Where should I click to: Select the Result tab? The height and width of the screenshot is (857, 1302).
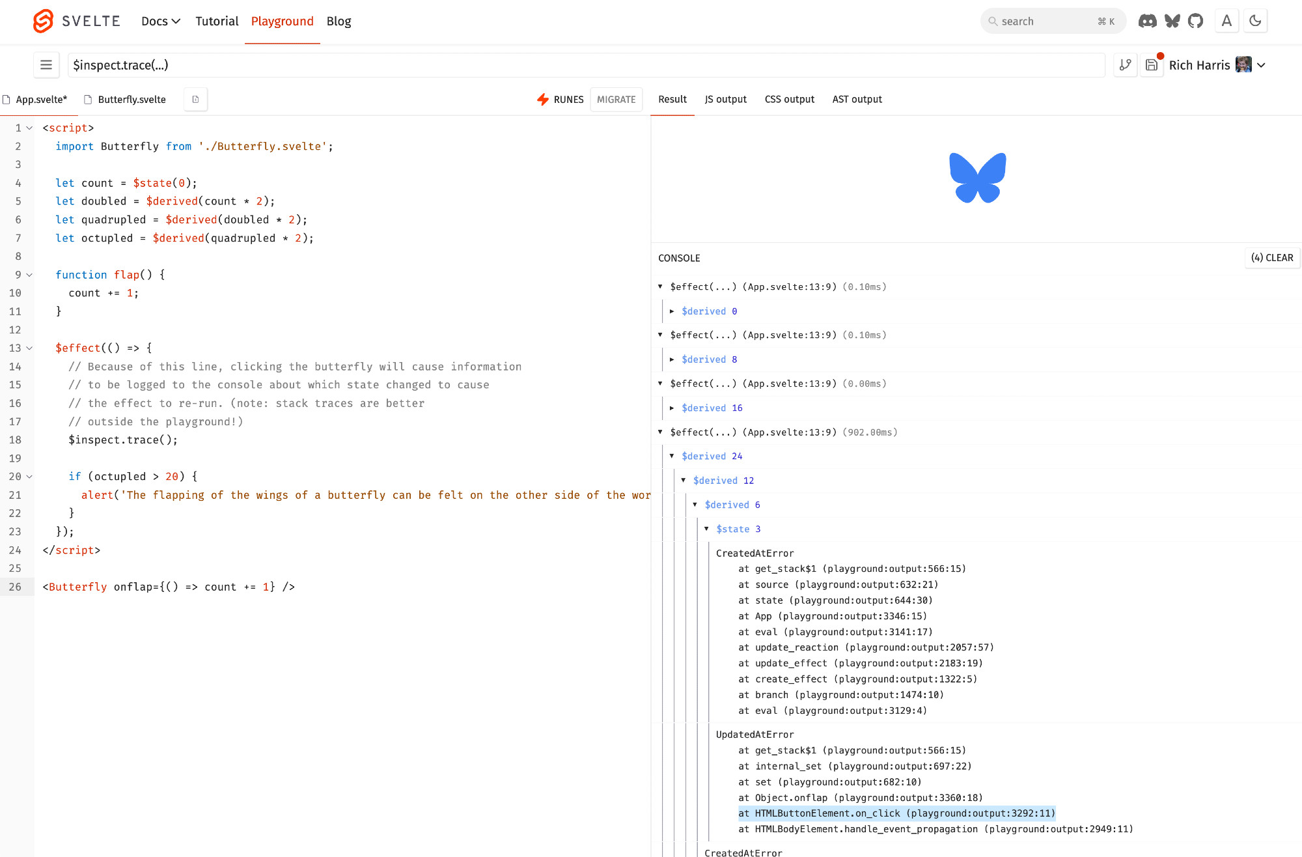click(672, 100)
